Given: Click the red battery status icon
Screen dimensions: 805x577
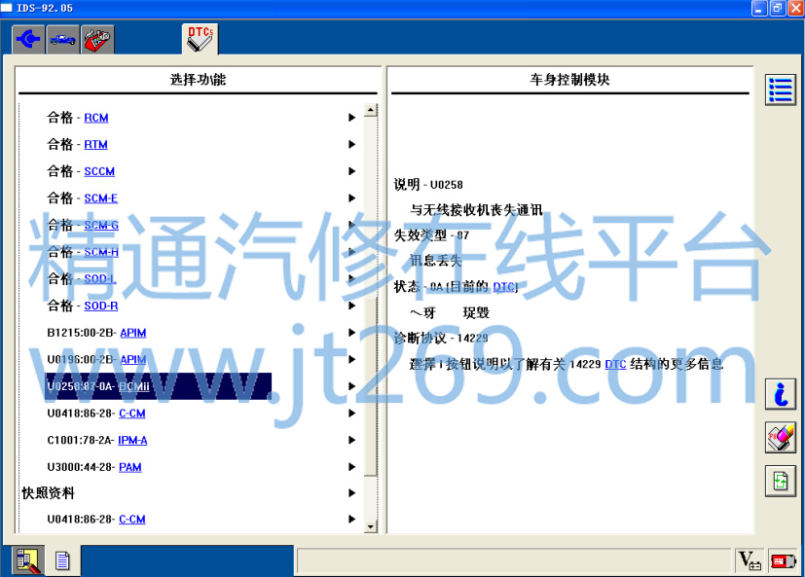Looking at the screenshot, I should (783, 560).
